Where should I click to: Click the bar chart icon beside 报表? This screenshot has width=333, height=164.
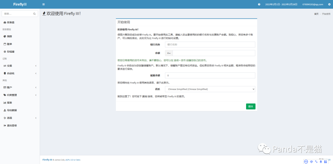pyautogui.click(x=5, y=103)
